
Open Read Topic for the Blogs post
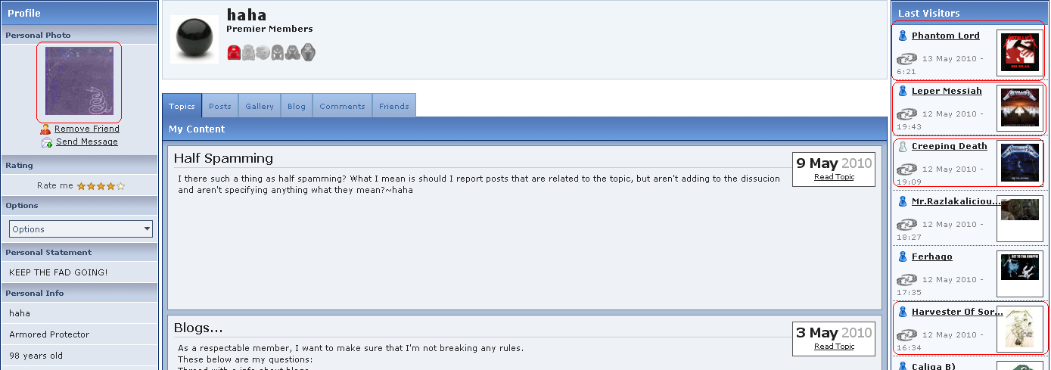834,347
